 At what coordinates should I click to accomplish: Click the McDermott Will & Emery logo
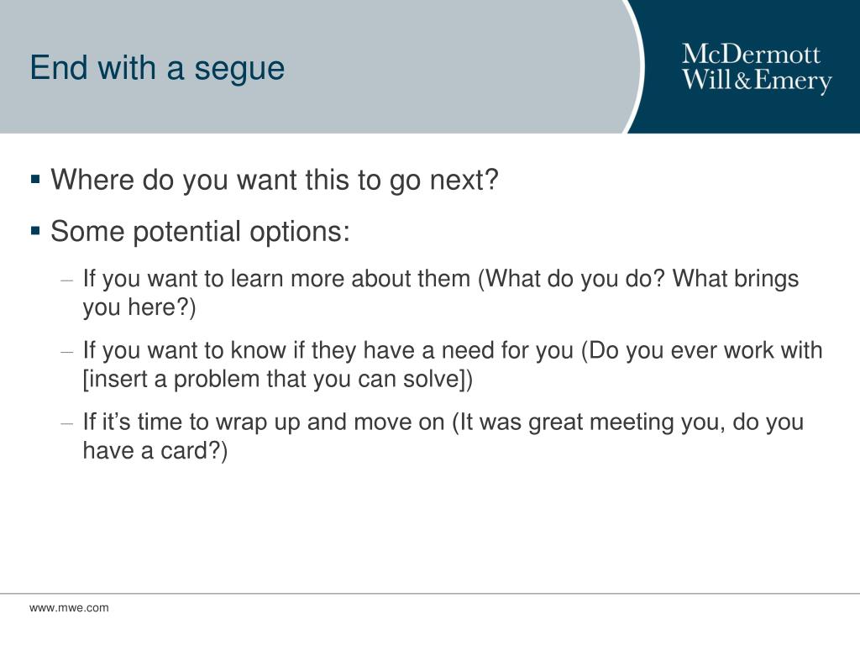[757, 69]
